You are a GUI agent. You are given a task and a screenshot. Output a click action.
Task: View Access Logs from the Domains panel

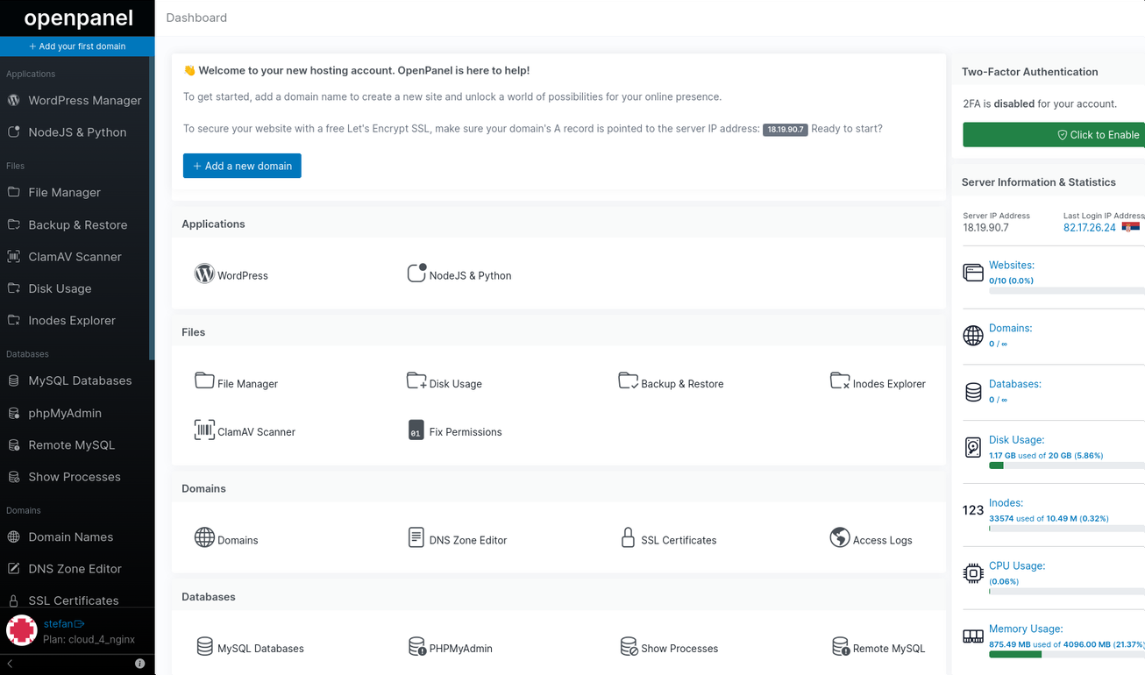(x=871, y=539)
